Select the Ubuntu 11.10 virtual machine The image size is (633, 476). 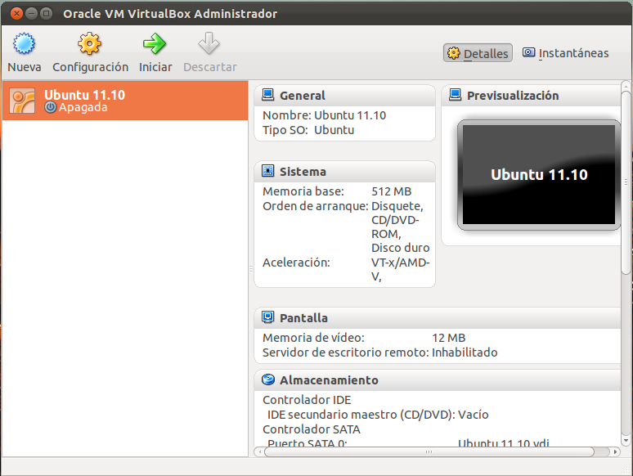click(125, 101)
